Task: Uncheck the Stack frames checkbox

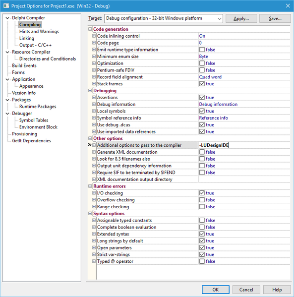Action: point(202,83)
